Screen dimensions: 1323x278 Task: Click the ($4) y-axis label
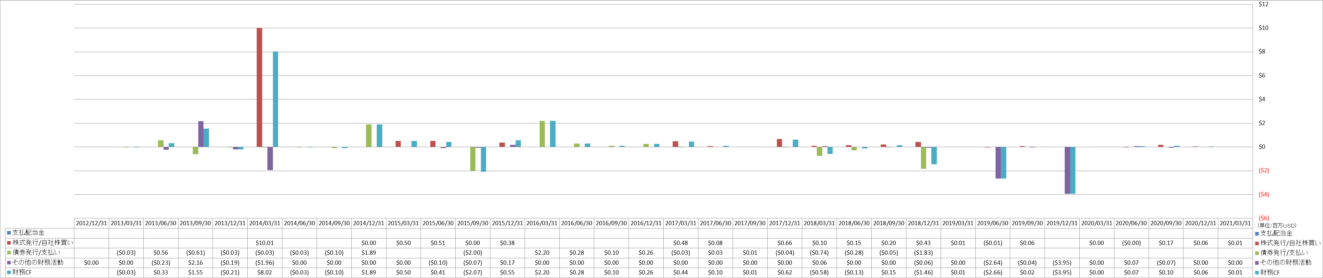[x=1263, y=194]
